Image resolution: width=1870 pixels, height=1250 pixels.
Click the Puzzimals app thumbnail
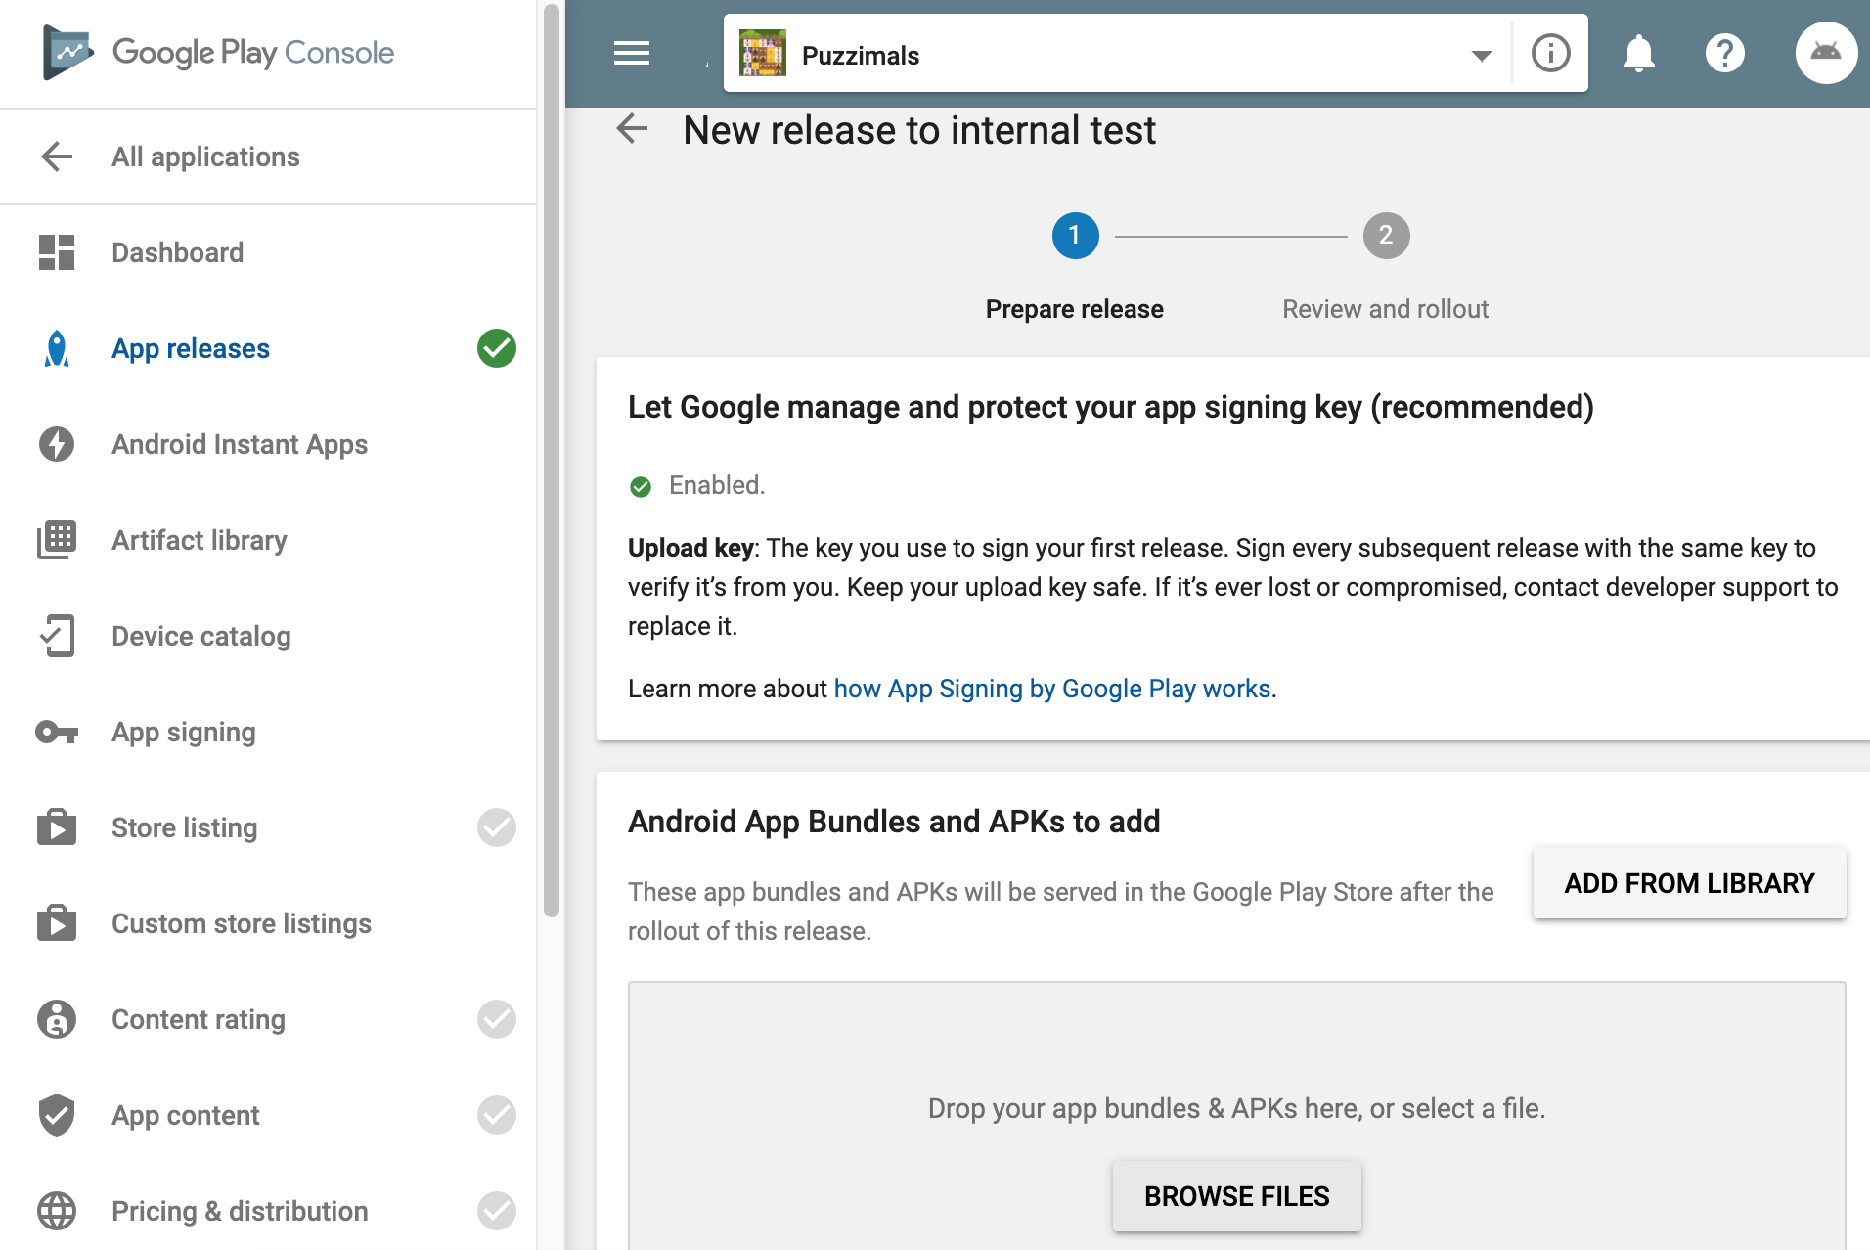click(x=763, y=53)
